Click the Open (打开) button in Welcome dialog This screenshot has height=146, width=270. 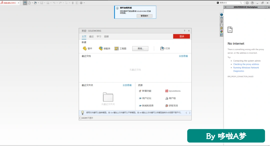165,49
